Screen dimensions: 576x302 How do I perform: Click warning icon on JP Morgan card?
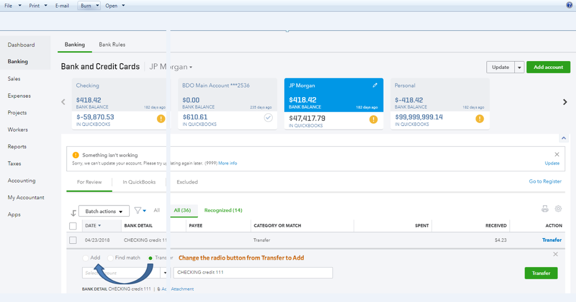pyautogui.click(x=373, y=119)
